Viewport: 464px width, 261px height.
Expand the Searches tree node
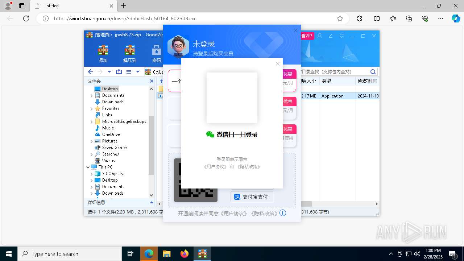(91, 154)
